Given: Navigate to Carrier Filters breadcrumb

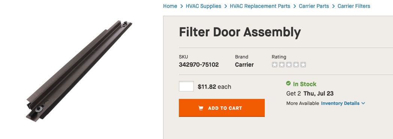Looking at the screenshot, I should [354, 6].
